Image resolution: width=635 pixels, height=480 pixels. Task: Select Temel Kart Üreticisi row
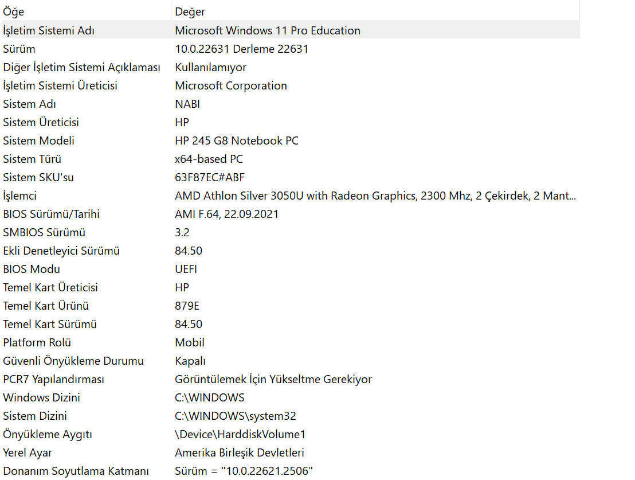point(291,287)
